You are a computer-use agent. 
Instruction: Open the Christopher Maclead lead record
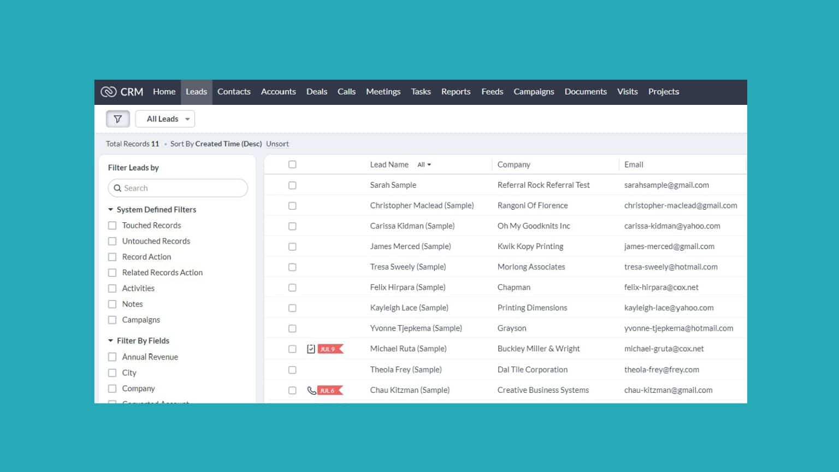422,205
